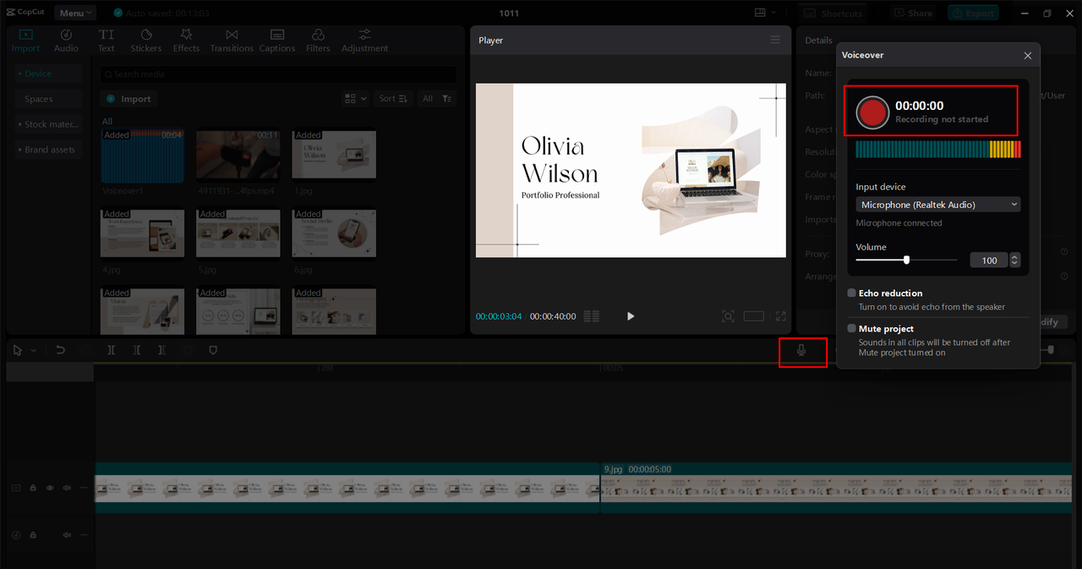The height and width of the screenshot is (569, 1082).
Task: Open the Transitions tab
Action: click(232, 41)
